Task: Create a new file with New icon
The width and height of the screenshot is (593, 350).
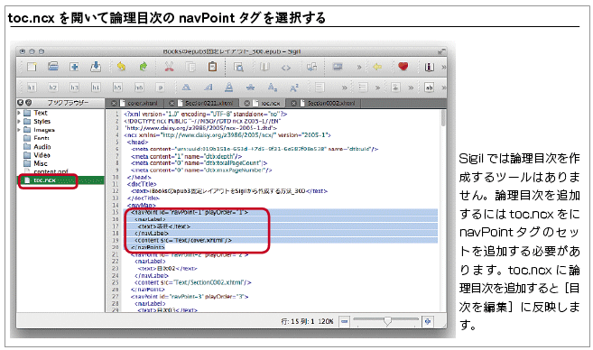Action: 32,67
